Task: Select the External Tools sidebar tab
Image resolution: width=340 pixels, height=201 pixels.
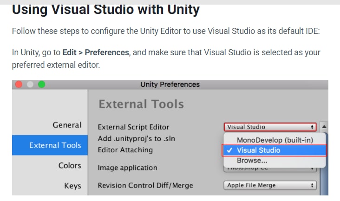Action: click(x=50, y=145)
